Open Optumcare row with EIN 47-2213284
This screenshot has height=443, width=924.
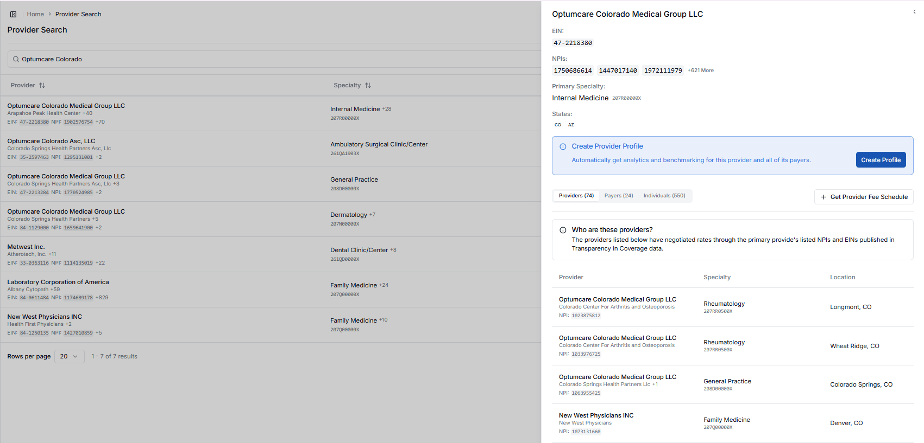[271, 184]
